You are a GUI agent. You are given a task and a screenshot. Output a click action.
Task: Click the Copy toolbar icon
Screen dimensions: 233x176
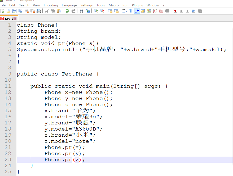tap(53, 11)
